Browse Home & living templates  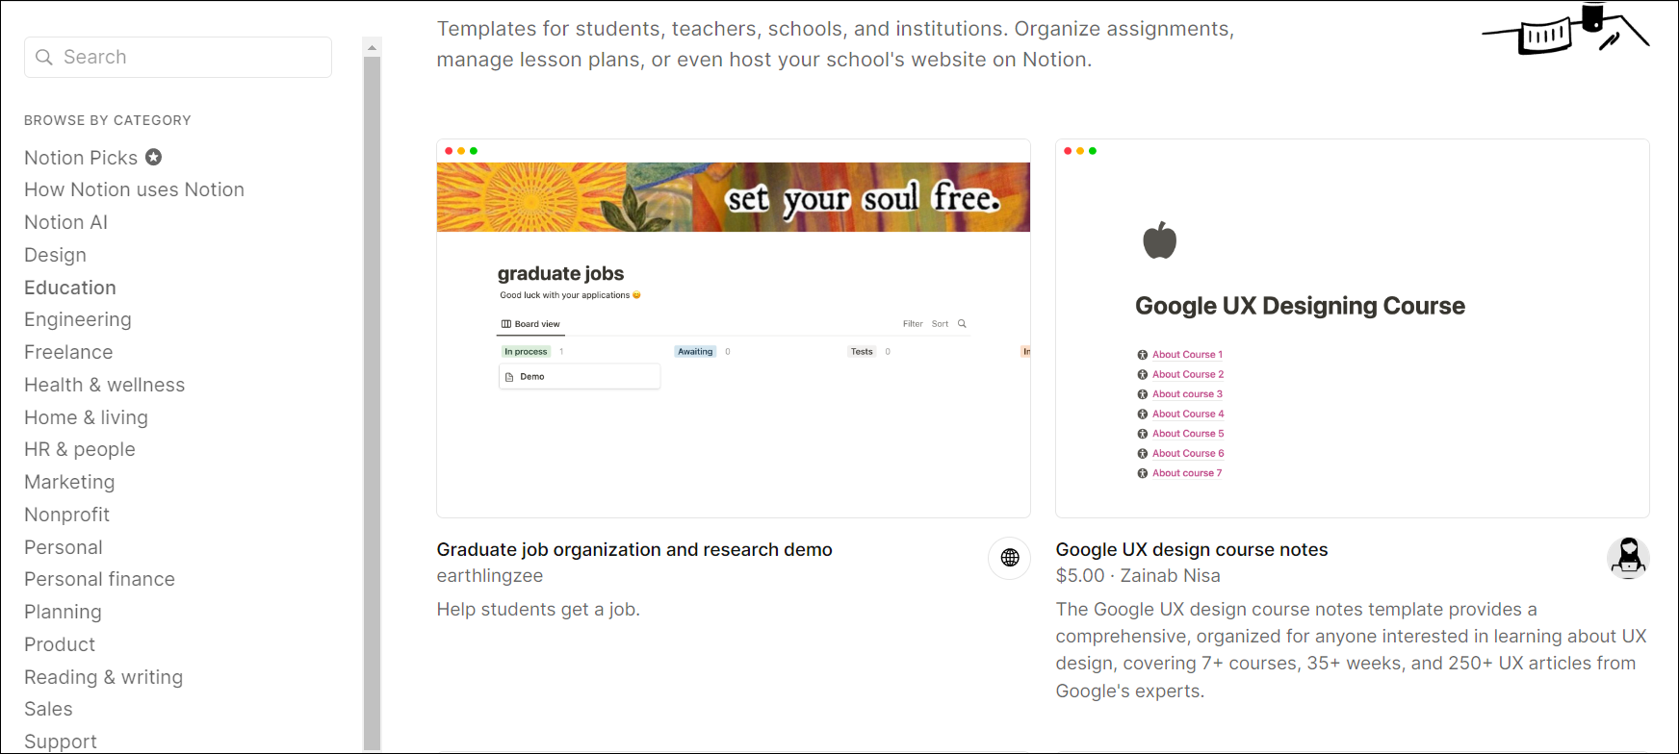86,417
